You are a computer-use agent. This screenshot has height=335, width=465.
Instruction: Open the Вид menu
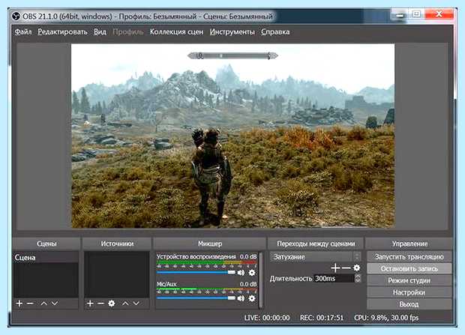click(x=100, y=32)
